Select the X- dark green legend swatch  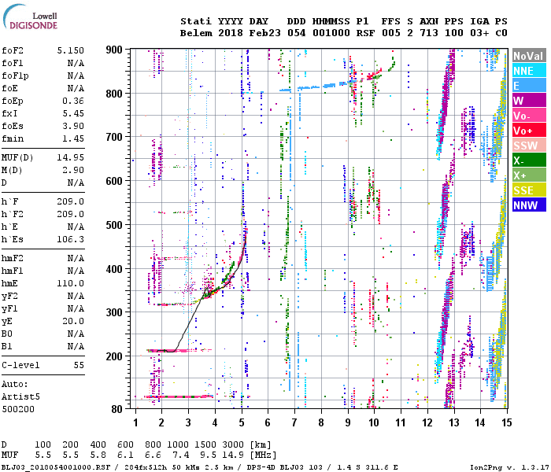point(529,160)
